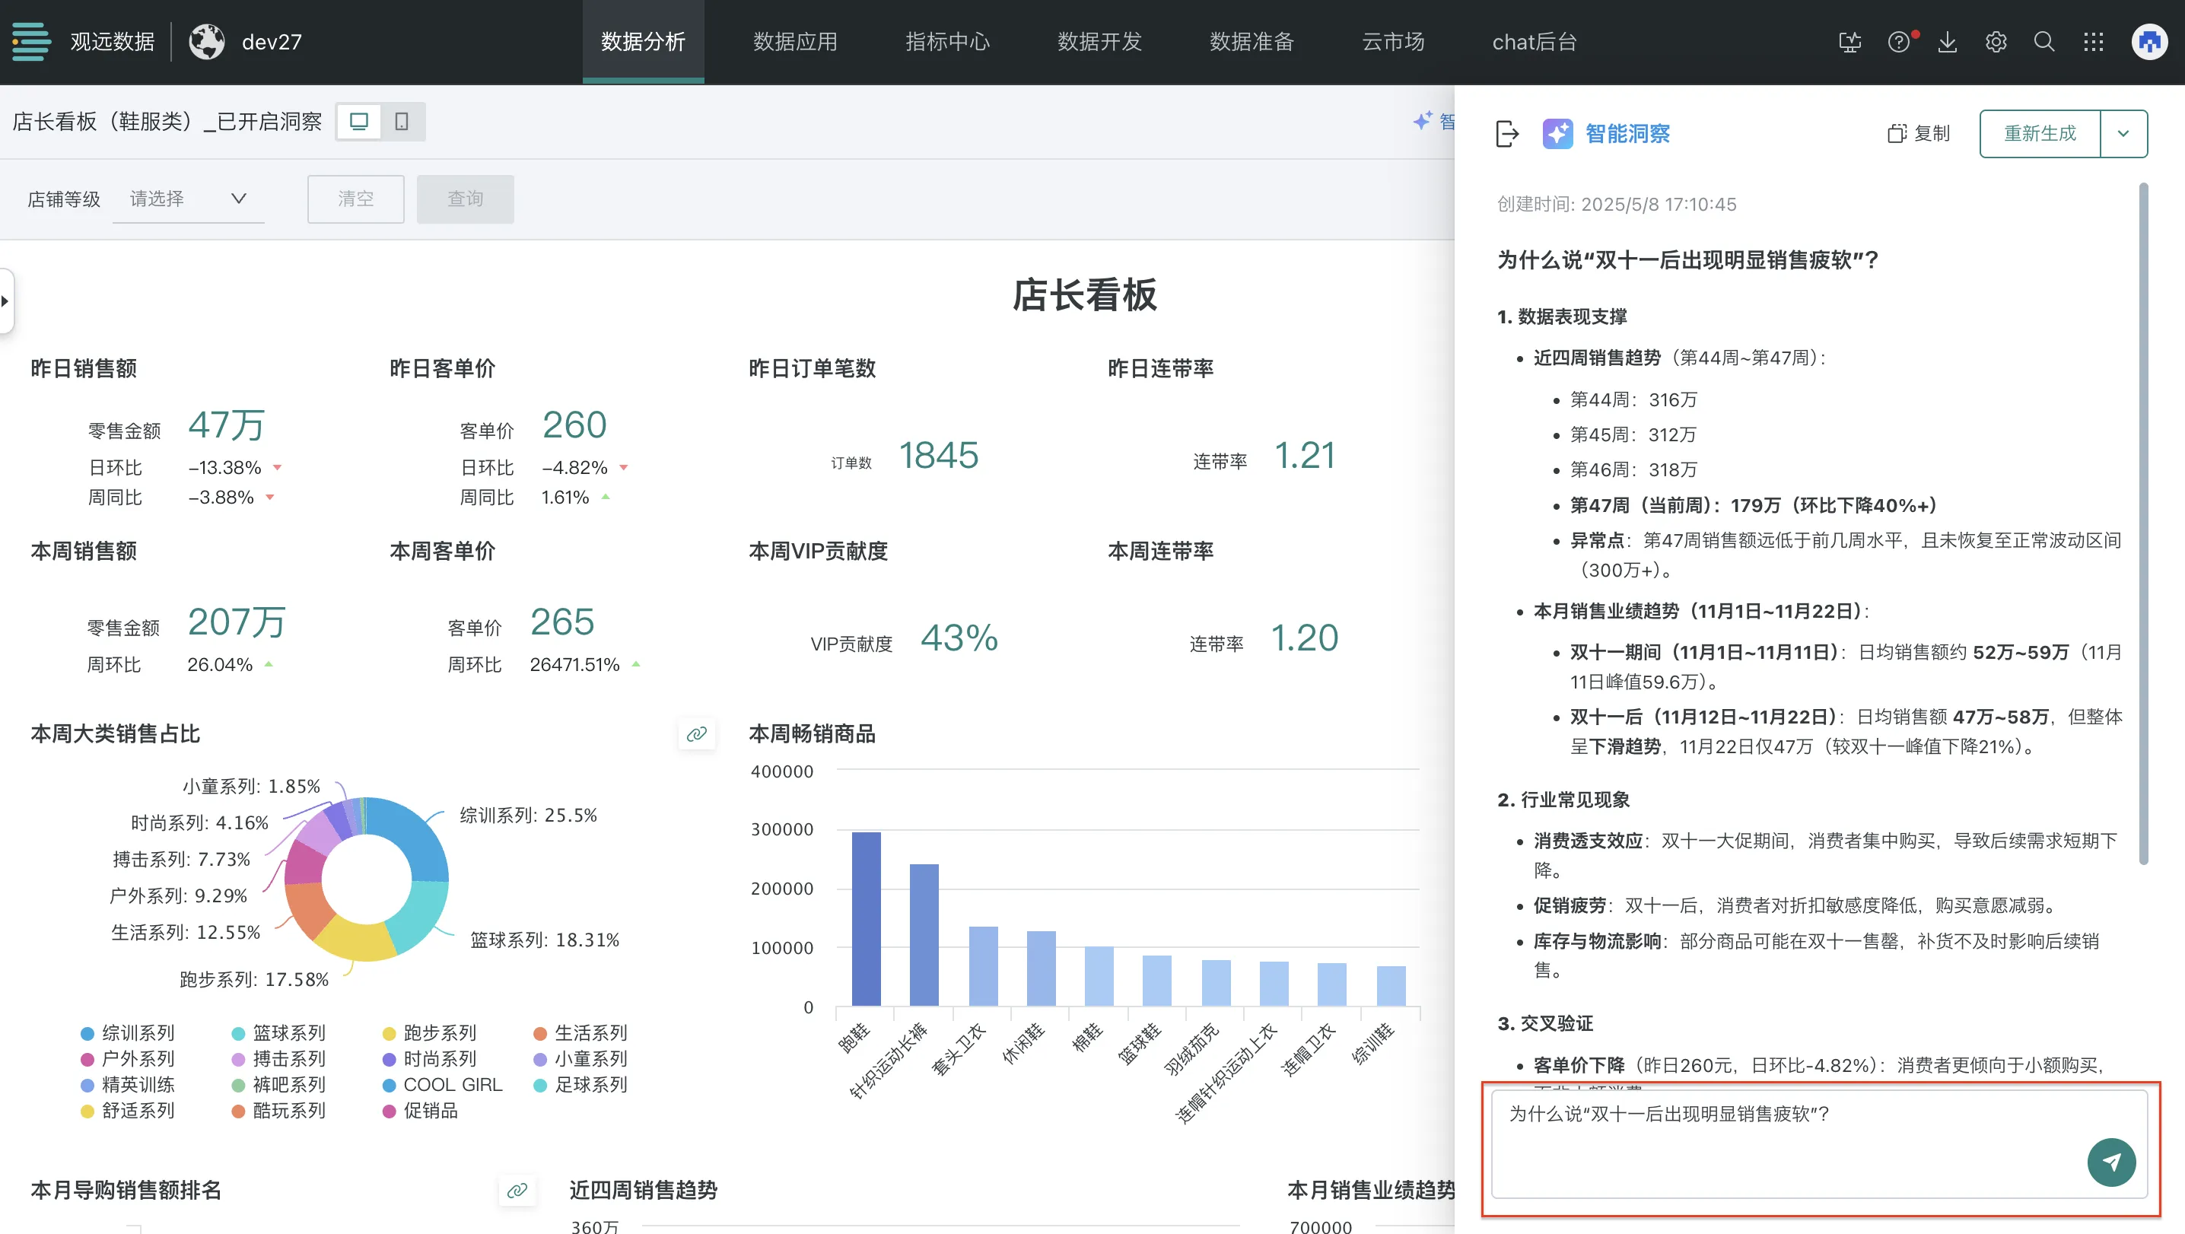Image resolution: width=2185 pixels, height=1234 pixels.
Task: Expand the left side panel arrow
Action: [x=6, y=301]
